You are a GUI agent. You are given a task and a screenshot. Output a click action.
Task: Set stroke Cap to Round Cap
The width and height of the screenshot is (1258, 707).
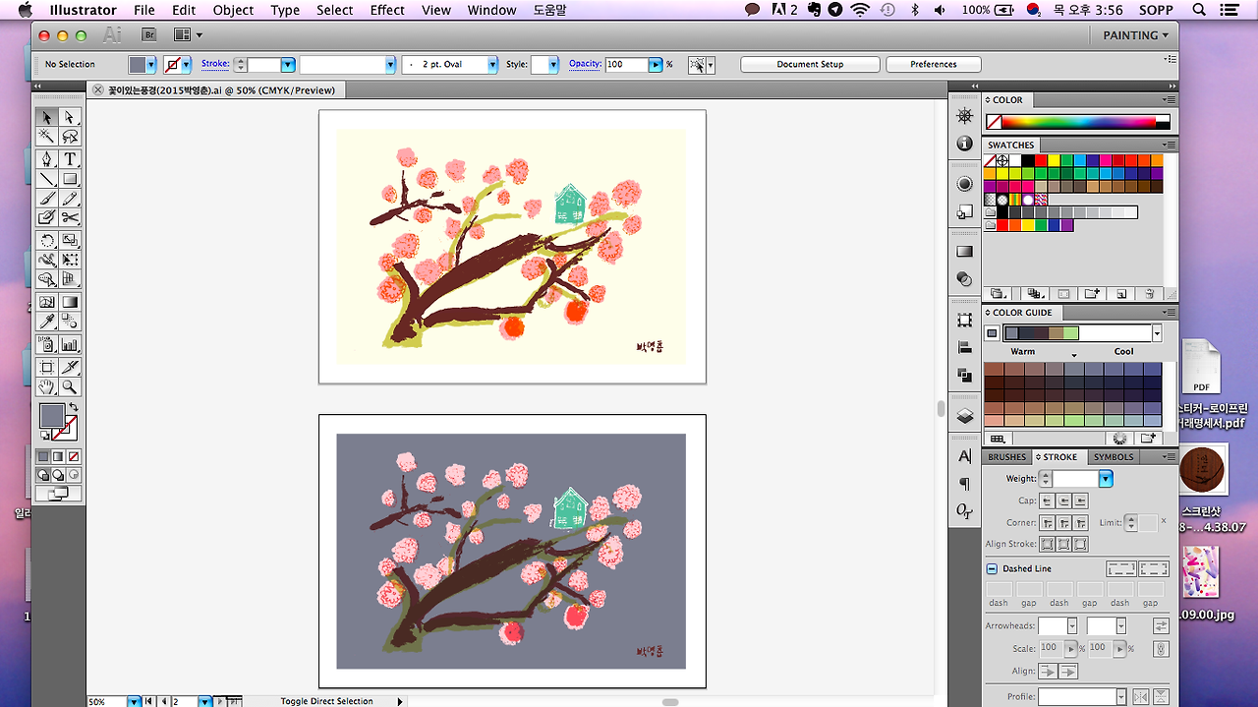[1064, 501]
